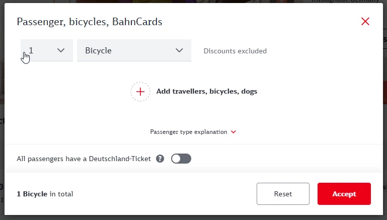Close the passenger dialog with the red X
The width and height of the screenshot is (387, 220).
click(x=365, y=21)
